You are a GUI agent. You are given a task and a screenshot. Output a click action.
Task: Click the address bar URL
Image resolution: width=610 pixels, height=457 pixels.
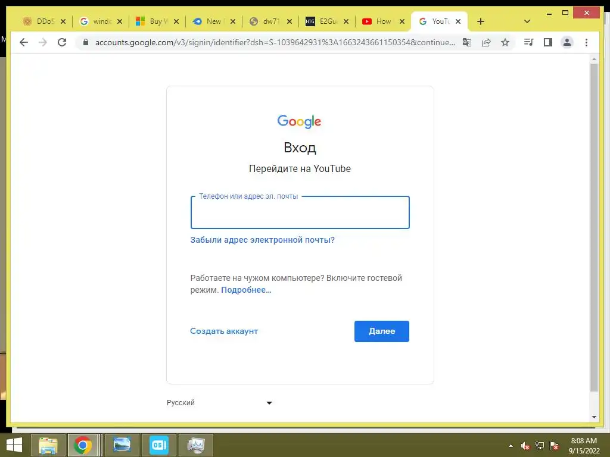(275, 42)
